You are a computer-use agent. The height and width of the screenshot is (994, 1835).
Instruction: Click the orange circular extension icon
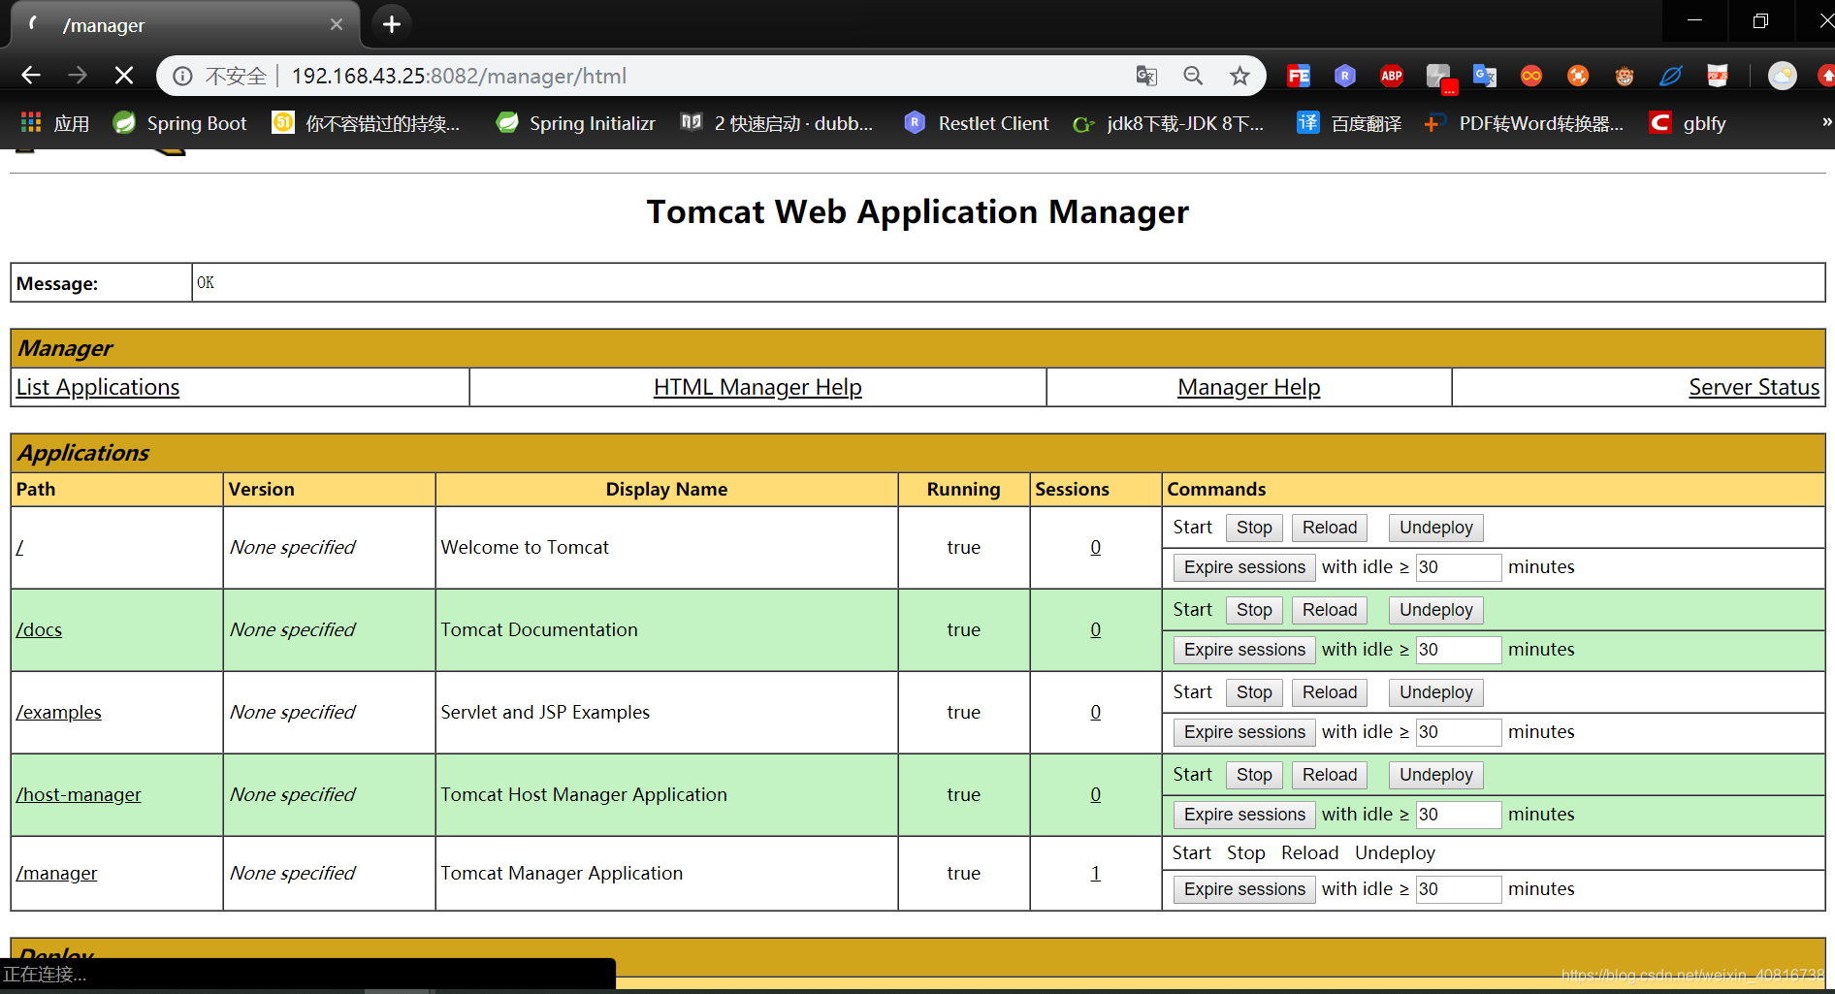[1578, 76]
